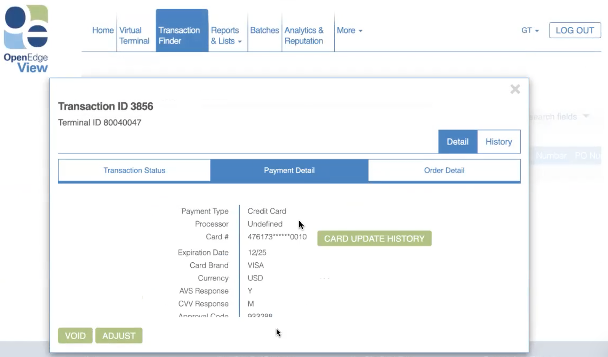The height and width of the screenshot is (357, 608).
Task: Open the GT user dropdown
Action: point(530,30)
